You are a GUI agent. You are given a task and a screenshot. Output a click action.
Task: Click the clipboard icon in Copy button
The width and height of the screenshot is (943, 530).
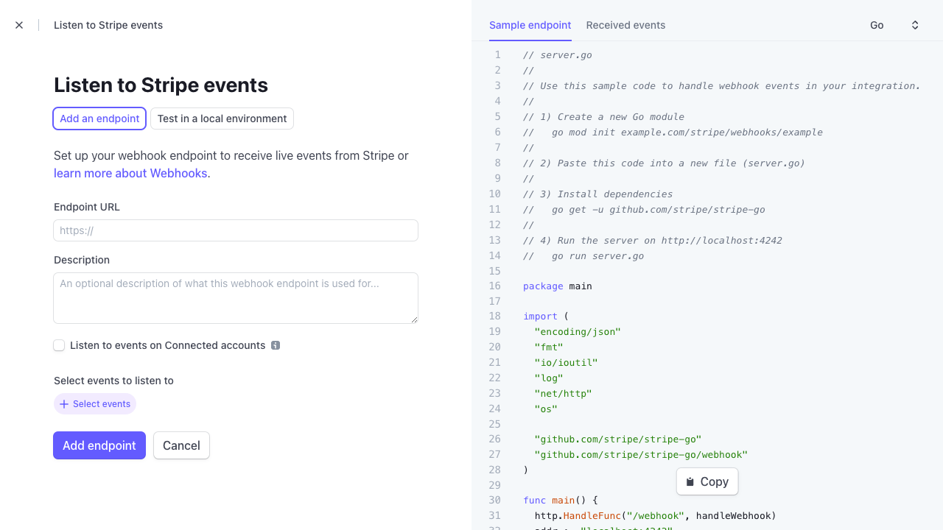tap(690, 482)
